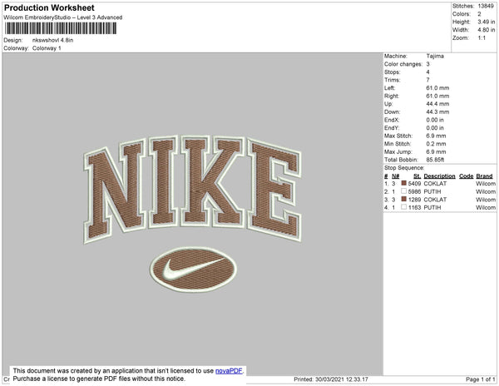Select the 'Colorway 1' value
Screen dimensions: 499x386
tap(47, 48)
